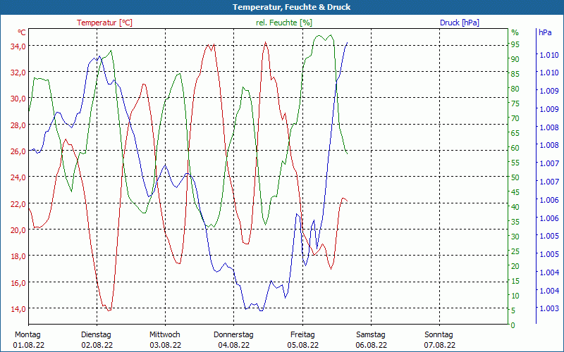
Task: Click the '30' humidity axis value
Action: pos(515,237)
